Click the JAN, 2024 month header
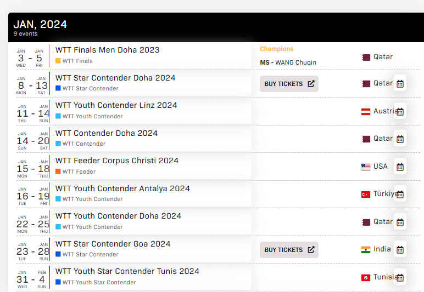 (40, 24)
